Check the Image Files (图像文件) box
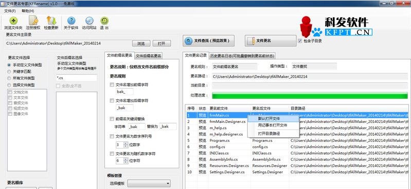Viewport: 411px width, 189px height. point(10,114)
